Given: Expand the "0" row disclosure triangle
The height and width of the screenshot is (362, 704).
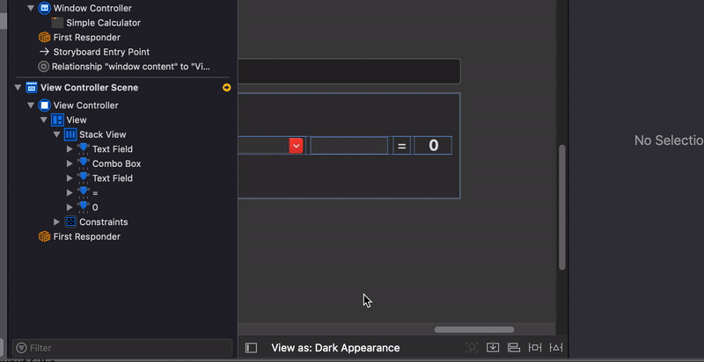Looking at the screenshot, I should [70, 207].
